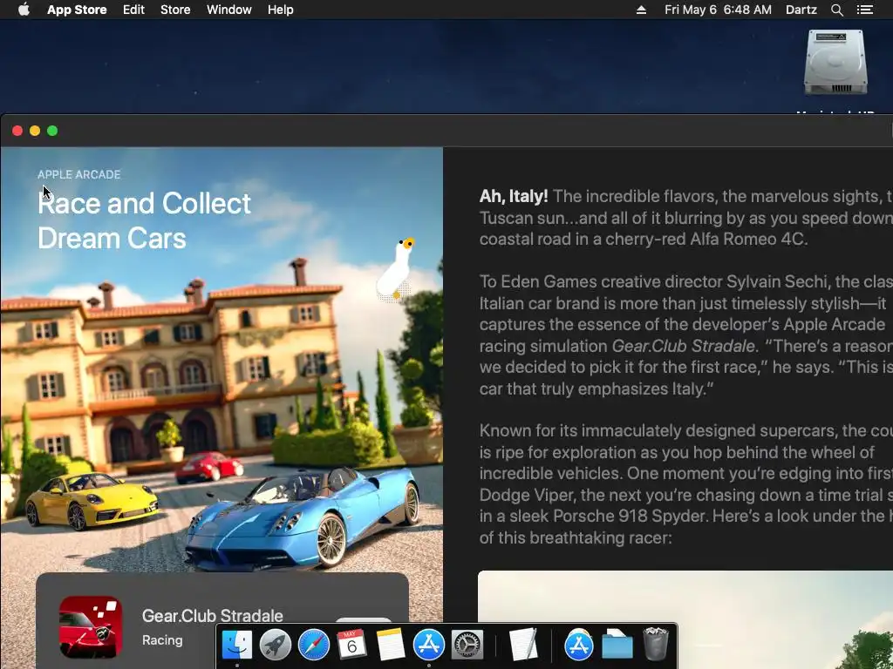Viewport: 893px width, 669px height.
Task: Click the paragraph mentioning Sylvain Sechi
Action: 685,335
